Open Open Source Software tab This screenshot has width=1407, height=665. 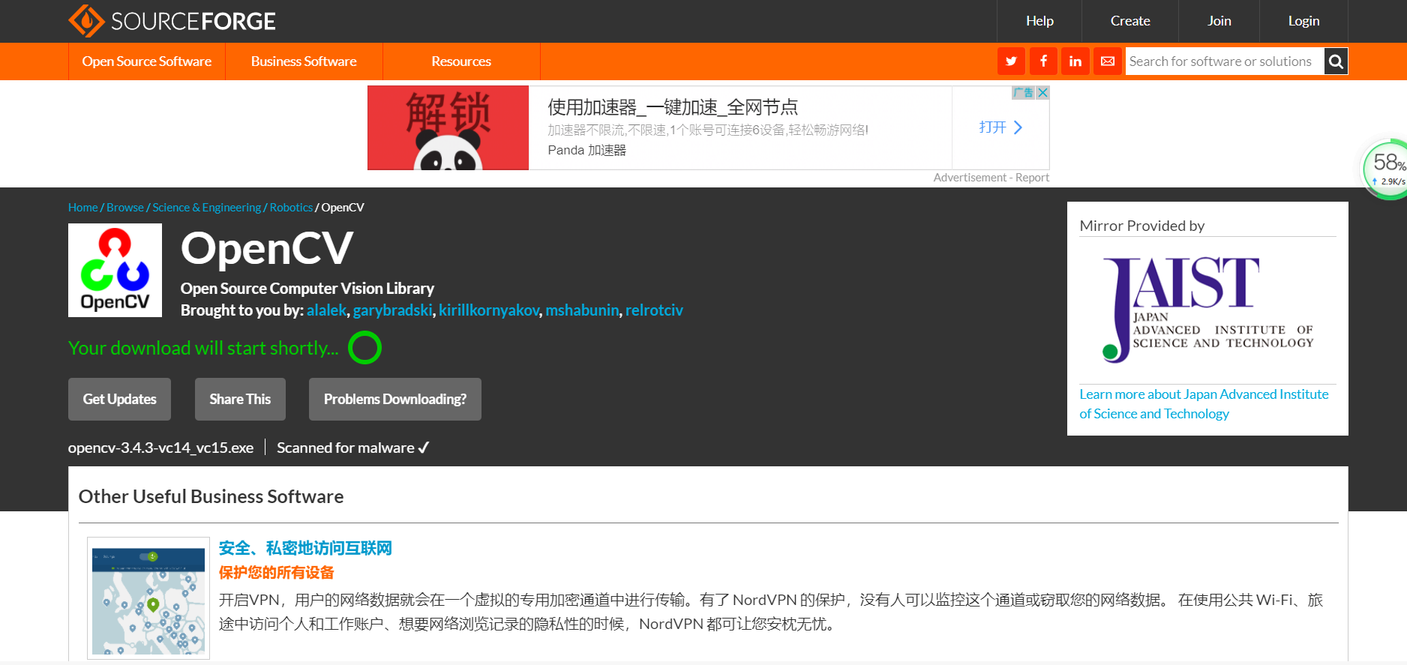(x=147, y=61)
